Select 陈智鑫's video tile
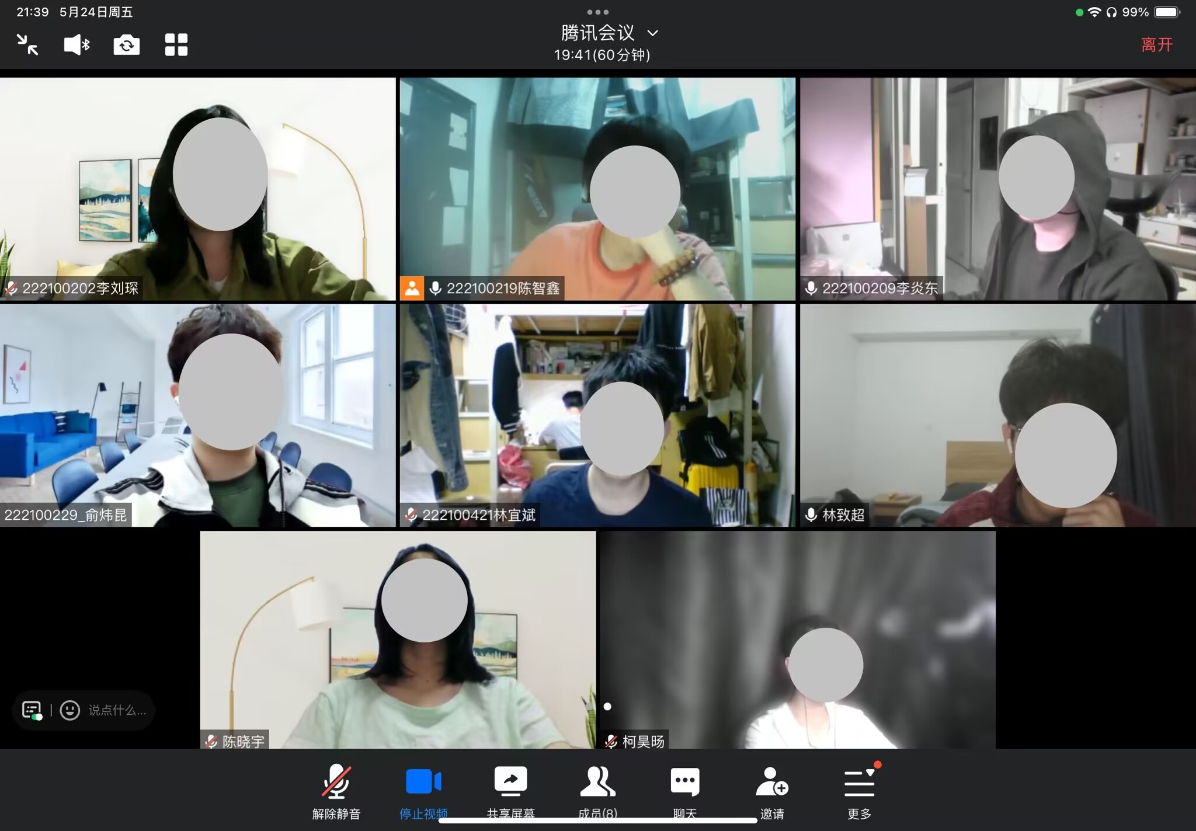The width and height of the screenshot is (1196, 831). 597,188
